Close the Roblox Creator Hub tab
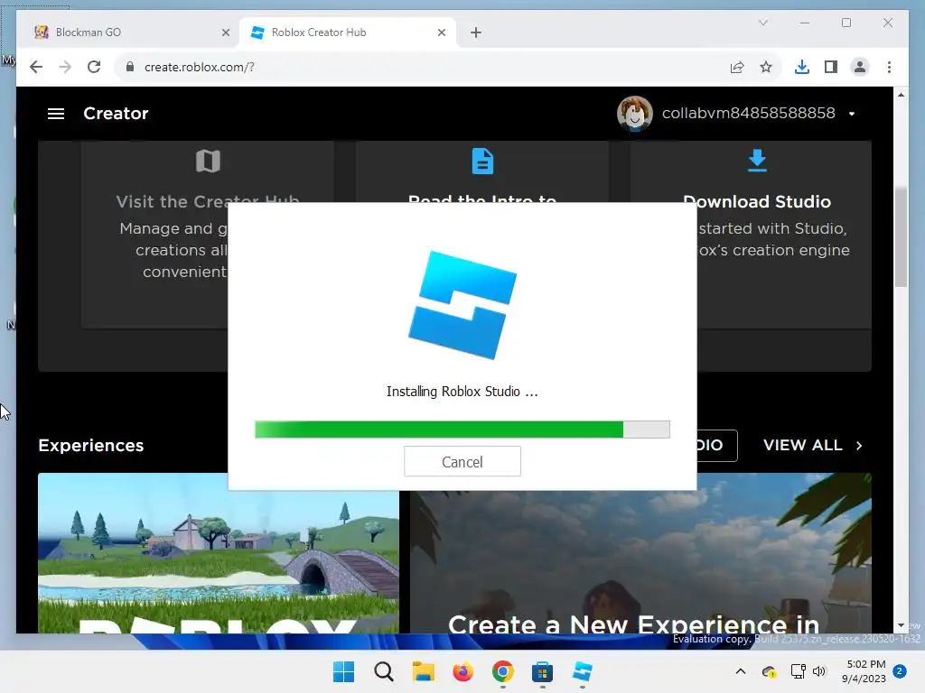925x693 pixels. 441,32
